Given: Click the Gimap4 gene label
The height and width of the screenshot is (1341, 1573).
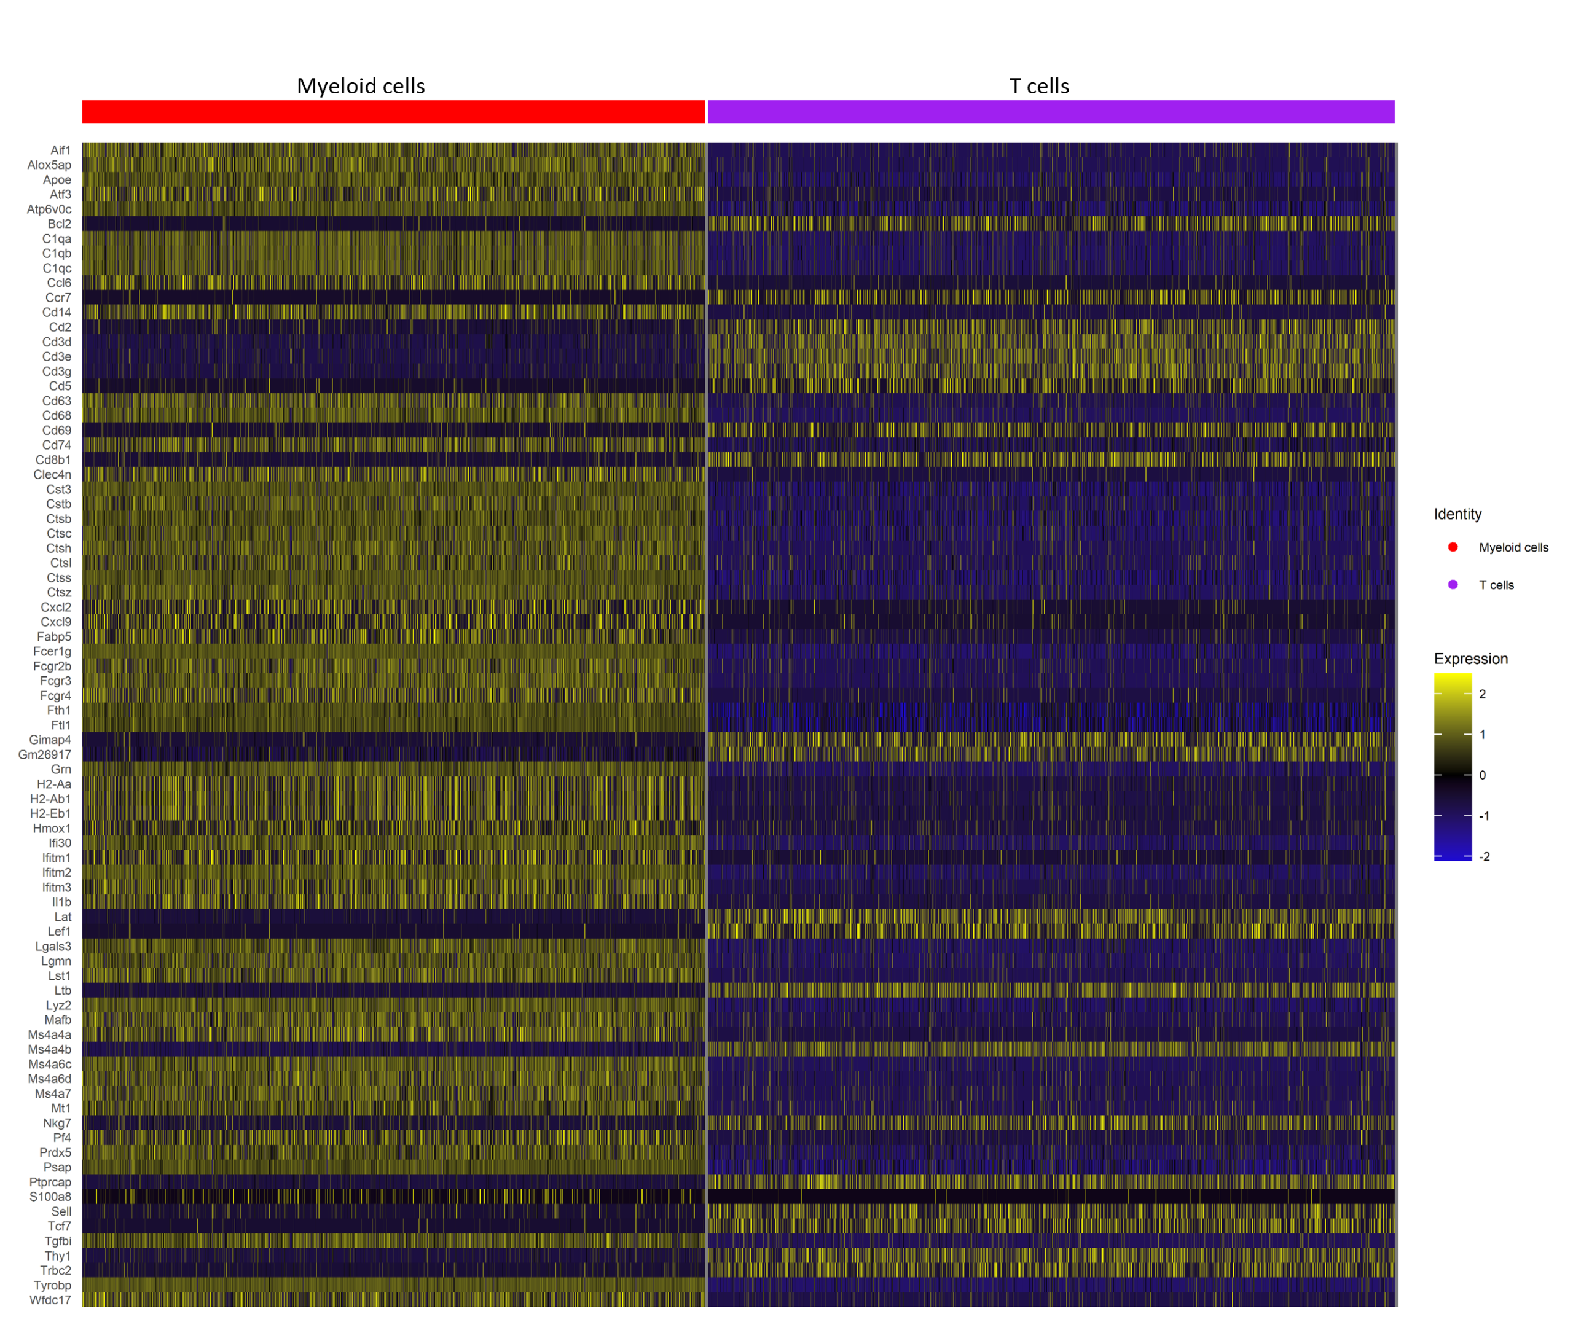Looking at the screenshot, I should coord(50,740).
